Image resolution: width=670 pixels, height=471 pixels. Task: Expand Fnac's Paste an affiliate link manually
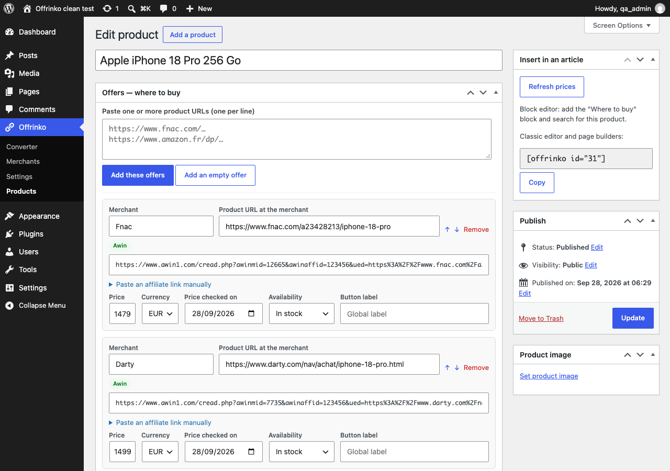point(160,284)
